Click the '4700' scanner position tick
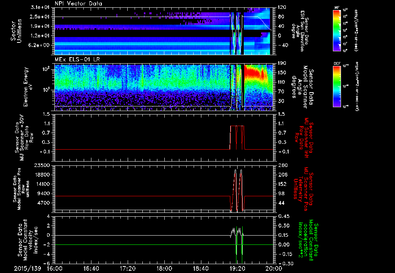 tap(44, 203)
